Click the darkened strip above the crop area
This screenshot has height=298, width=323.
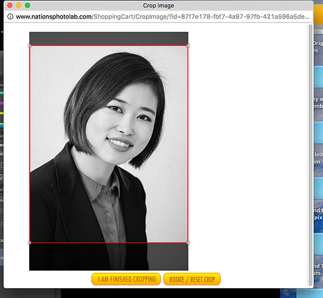tap(109, 38)
